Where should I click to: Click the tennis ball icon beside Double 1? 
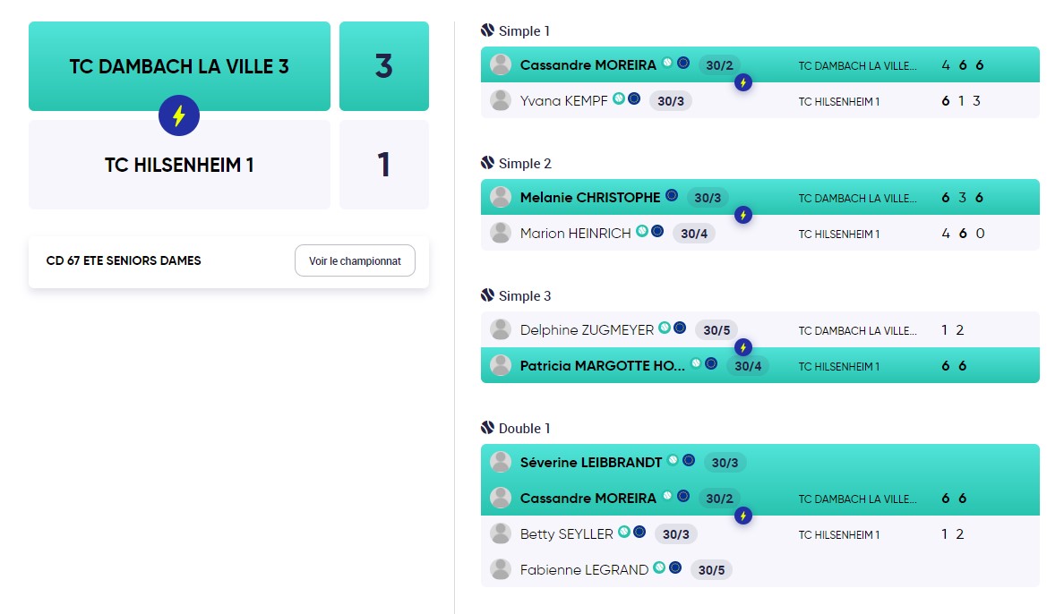coord(487,428)
